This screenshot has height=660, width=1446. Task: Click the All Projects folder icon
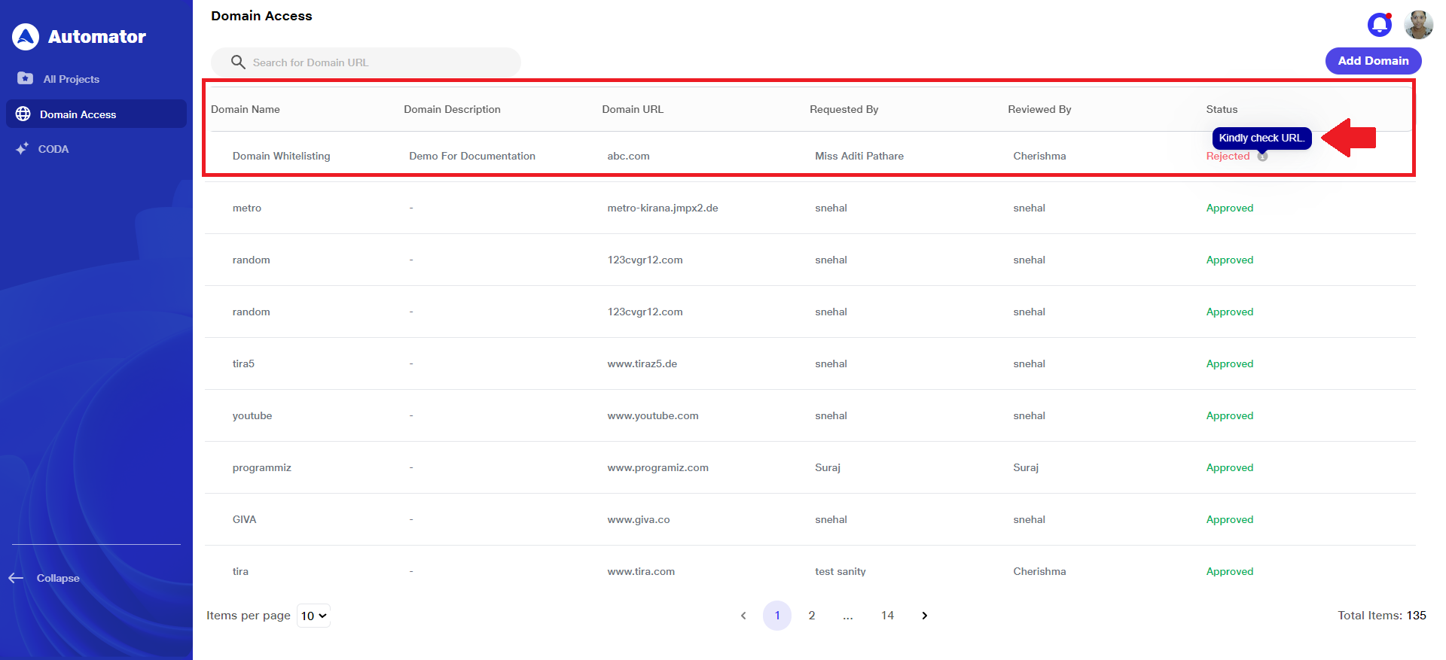click(25, 78)
